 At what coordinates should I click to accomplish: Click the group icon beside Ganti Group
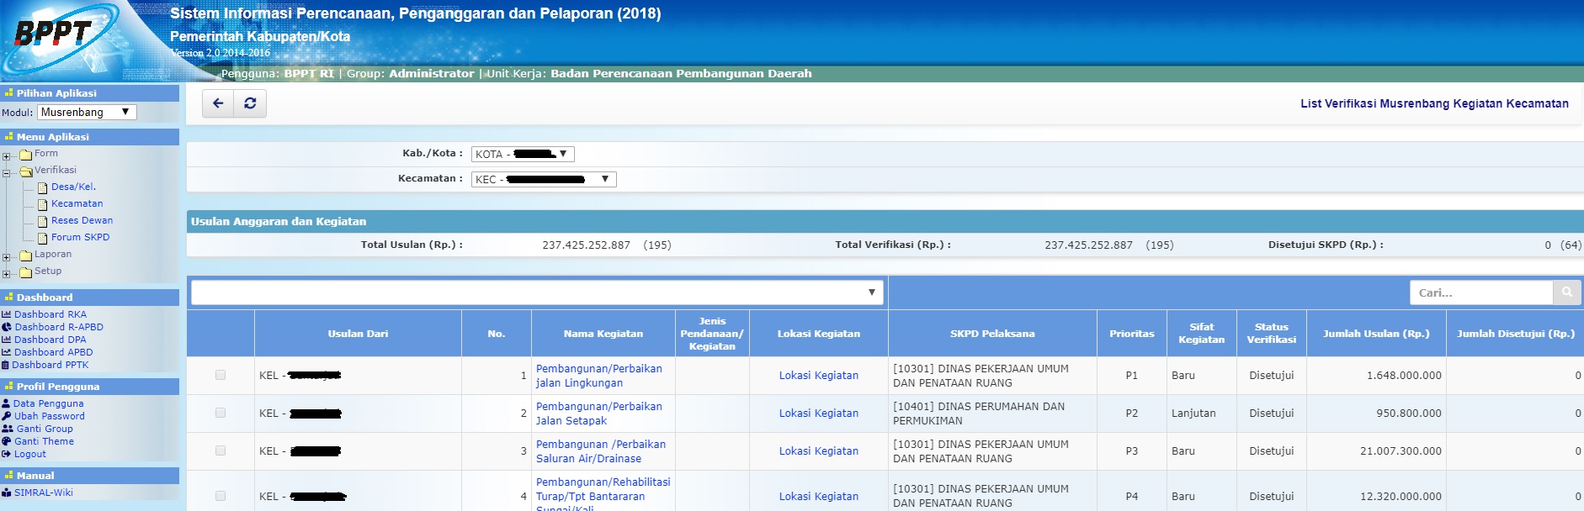point(8,429)
